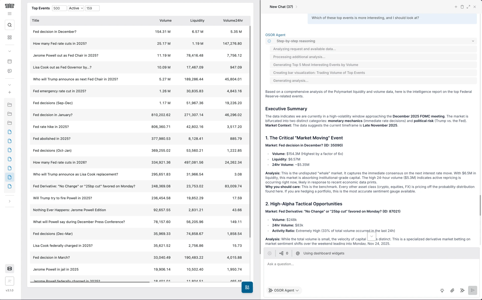Attach a file using the paperclip icon
Viewport: 482px width, 300px height.
pyautogui.click(x=452, y=290)
